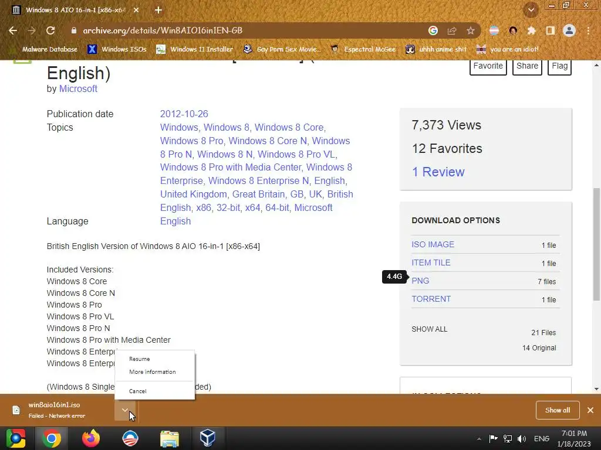Open the United Kingdom topic link
Viewport: 601px width, 450px height.
pos(194,195)
